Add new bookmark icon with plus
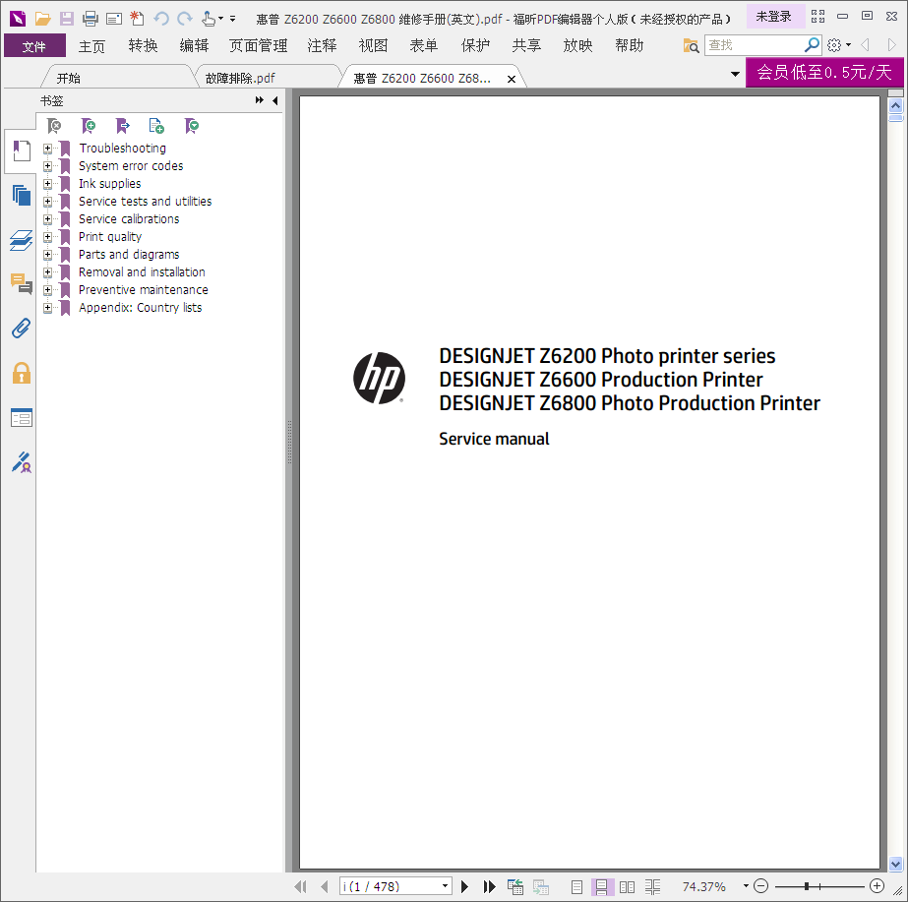The width and height of the screenshot is (908, 902). coord(88,126)
